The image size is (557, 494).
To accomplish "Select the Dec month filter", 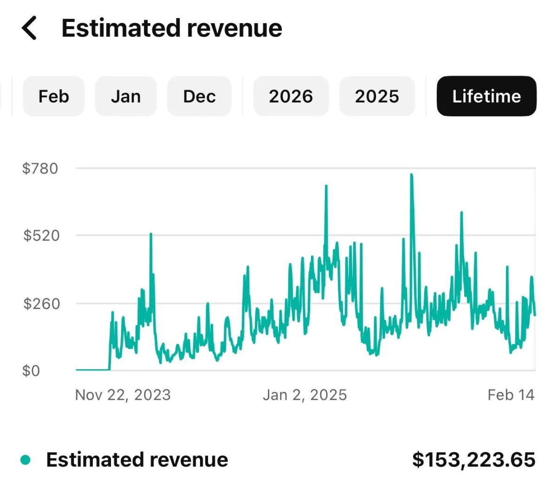I will pos(199,96).
